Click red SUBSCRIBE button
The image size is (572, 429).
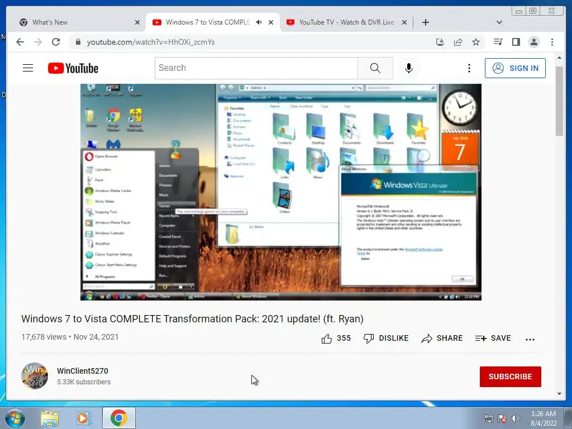511,376
